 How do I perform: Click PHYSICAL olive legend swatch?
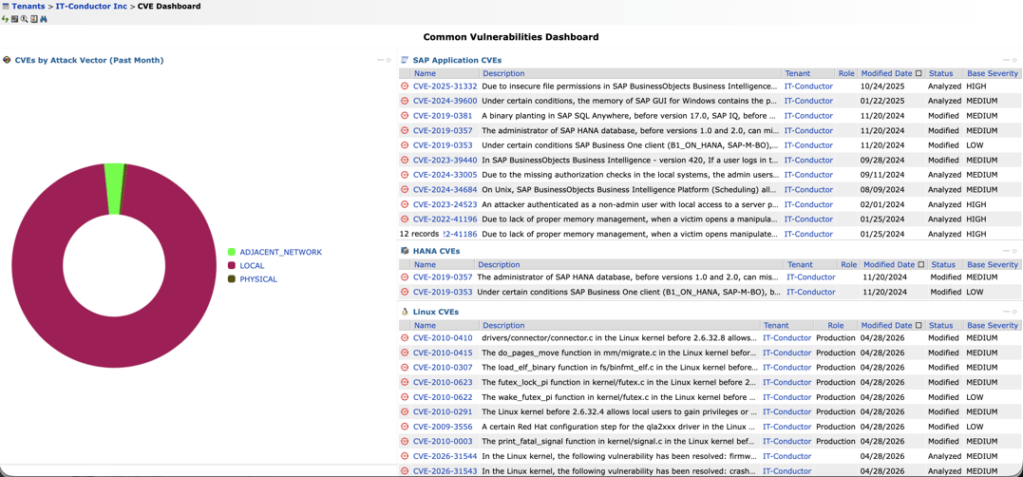pos(232,279)
